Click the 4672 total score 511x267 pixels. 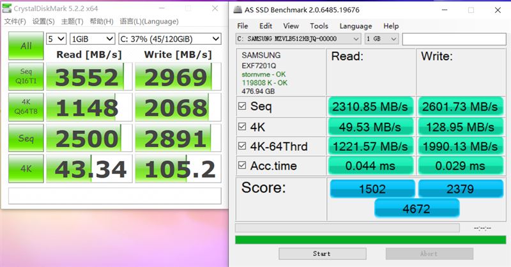click(417, 208)
